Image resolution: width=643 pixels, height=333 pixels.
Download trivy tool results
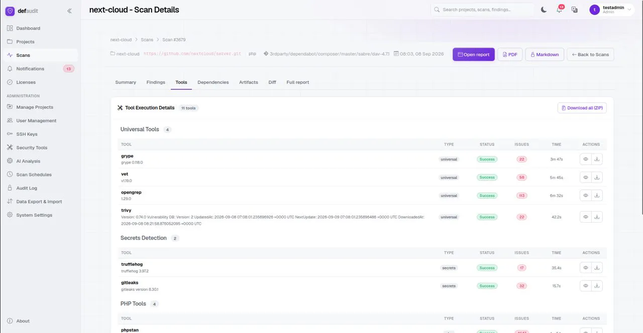pyautogui.click(x=597, y=217)
